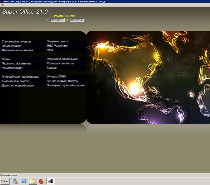Open the Баланс report
210x185 pixels.
coord(52,68)
